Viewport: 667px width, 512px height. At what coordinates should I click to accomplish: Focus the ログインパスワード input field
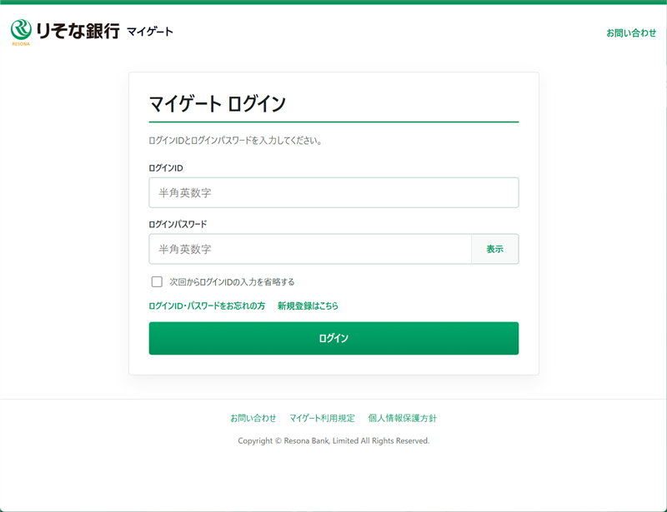pyautogui.click(x=310, y=249)
